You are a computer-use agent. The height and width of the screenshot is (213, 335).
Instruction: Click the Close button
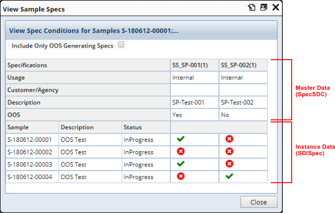[x=259, y=202]
